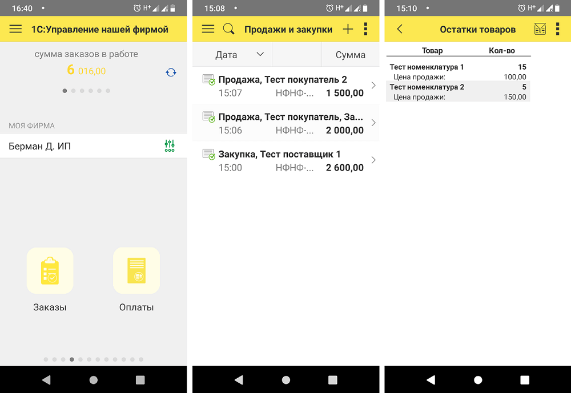Go back from Остатки товаров
The image size is (571, 393).
tap(400, 29)
